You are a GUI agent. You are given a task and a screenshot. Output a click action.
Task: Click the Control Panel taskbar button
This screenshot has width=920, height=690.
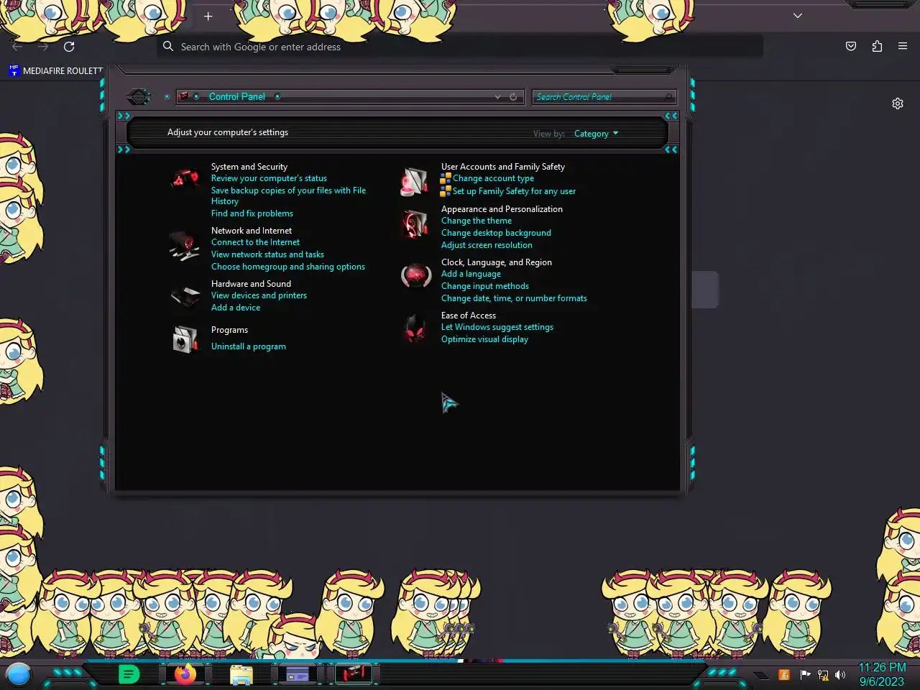tap(354, 674)
